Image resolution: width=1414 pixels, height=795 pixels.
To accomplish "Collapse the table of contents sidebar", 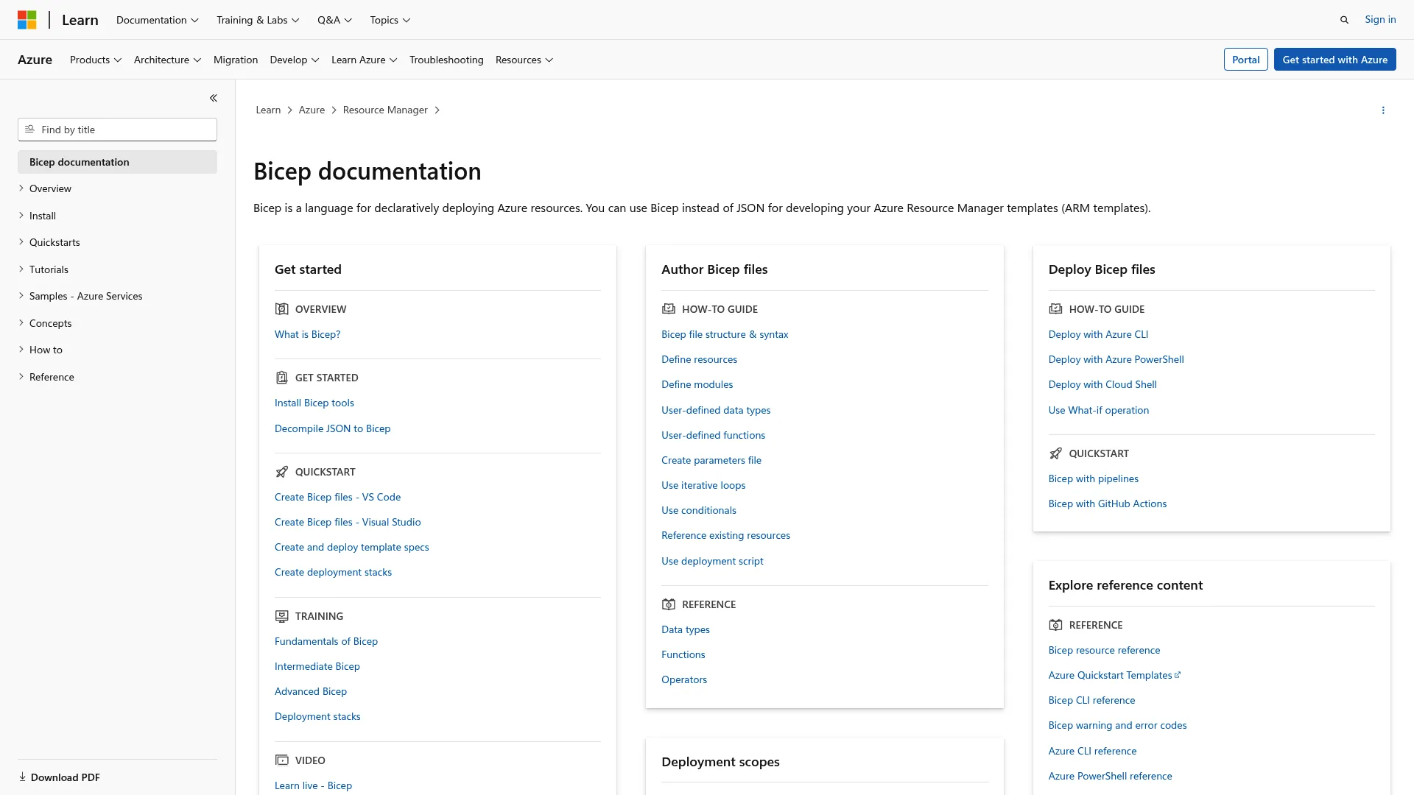I will click(x=213, y=98).
